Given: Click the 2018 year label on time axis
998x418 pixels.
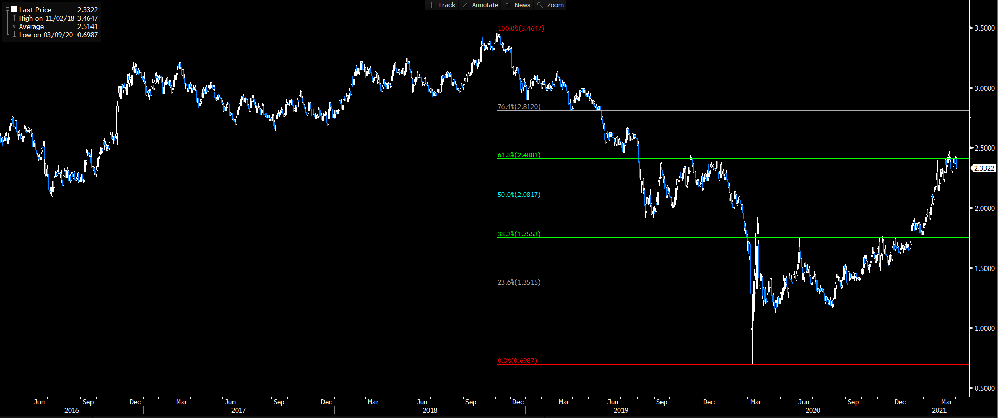Looking at the screenshot, I should 430,411.
